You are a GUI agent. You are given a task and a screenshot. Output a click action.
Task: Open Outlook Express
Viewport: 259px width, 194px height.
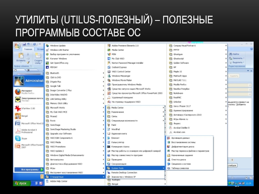pos(119,67)
